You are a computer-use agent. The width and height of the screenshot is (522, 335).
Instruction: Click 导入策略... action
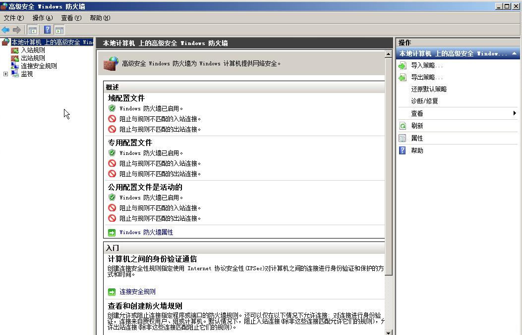coord(427,65)
